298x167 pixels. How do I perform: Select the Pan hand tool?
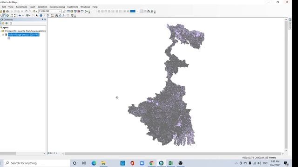pyautogui.click(x=4, y=15)
